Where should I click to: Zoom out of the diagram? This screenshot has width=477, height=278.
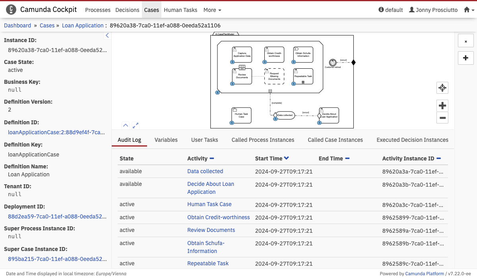[x=442, y=118]
